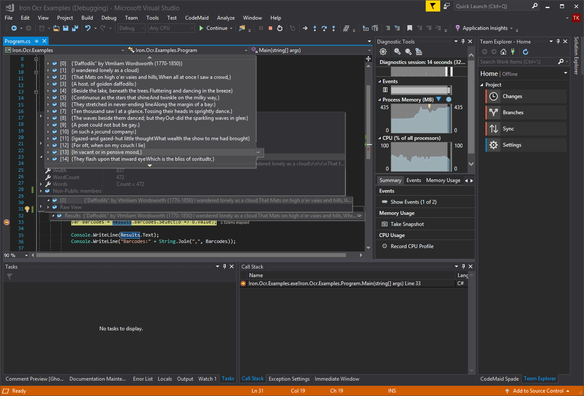Pin the Call Stack window

coord(463,266)
